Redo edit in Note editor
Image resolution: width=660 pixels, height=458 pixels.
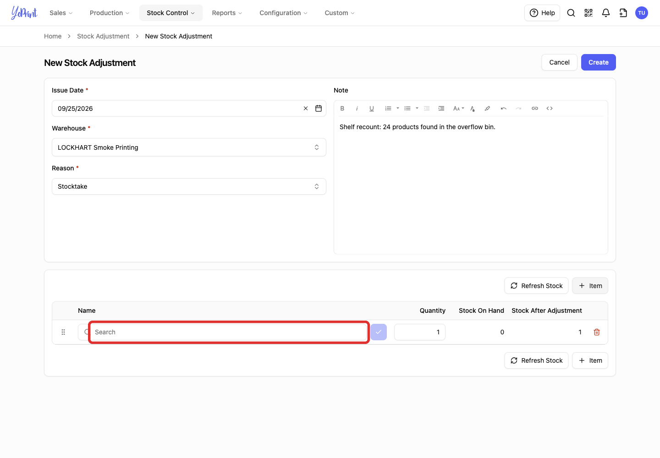tap(518, 109)
